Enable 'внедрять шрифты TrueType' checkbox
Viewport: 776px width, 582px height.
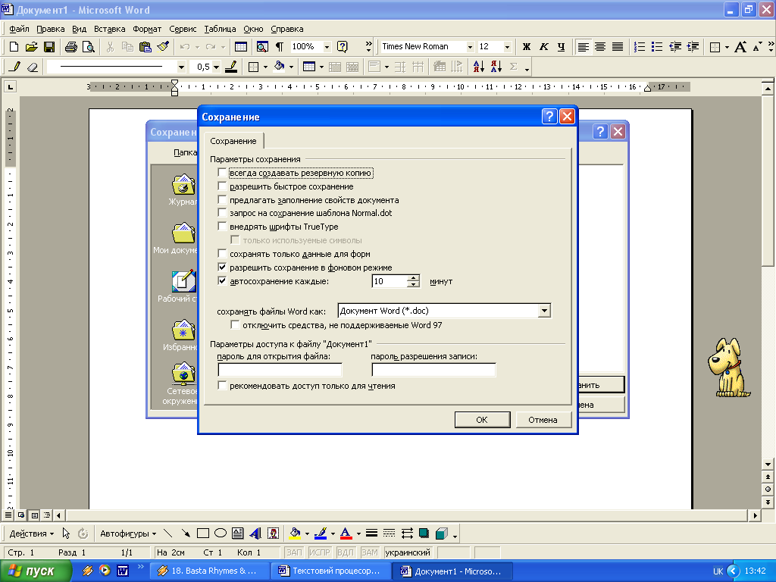222,227
